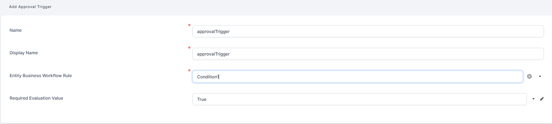Click the 'Name' field label
This screenshot has height=124, width=552.
point(15,30)
